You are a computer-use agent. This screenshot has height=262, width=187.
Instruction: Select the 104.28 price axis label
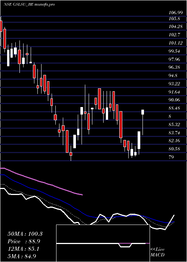click(175, 27)
